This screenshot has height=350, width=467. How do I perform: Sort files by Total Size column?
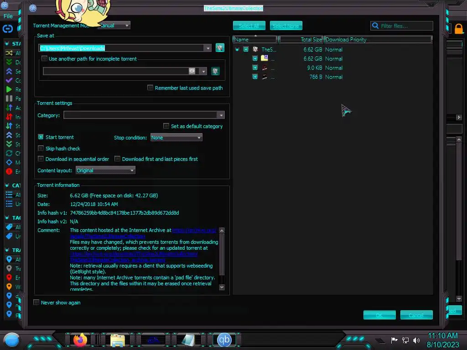pos(301,40)
